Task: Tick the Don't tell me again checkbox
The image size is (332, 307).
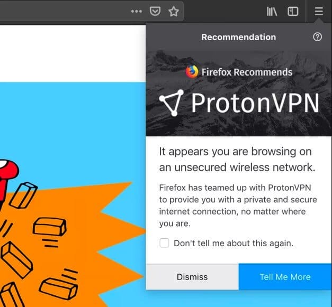Action: 164,243
